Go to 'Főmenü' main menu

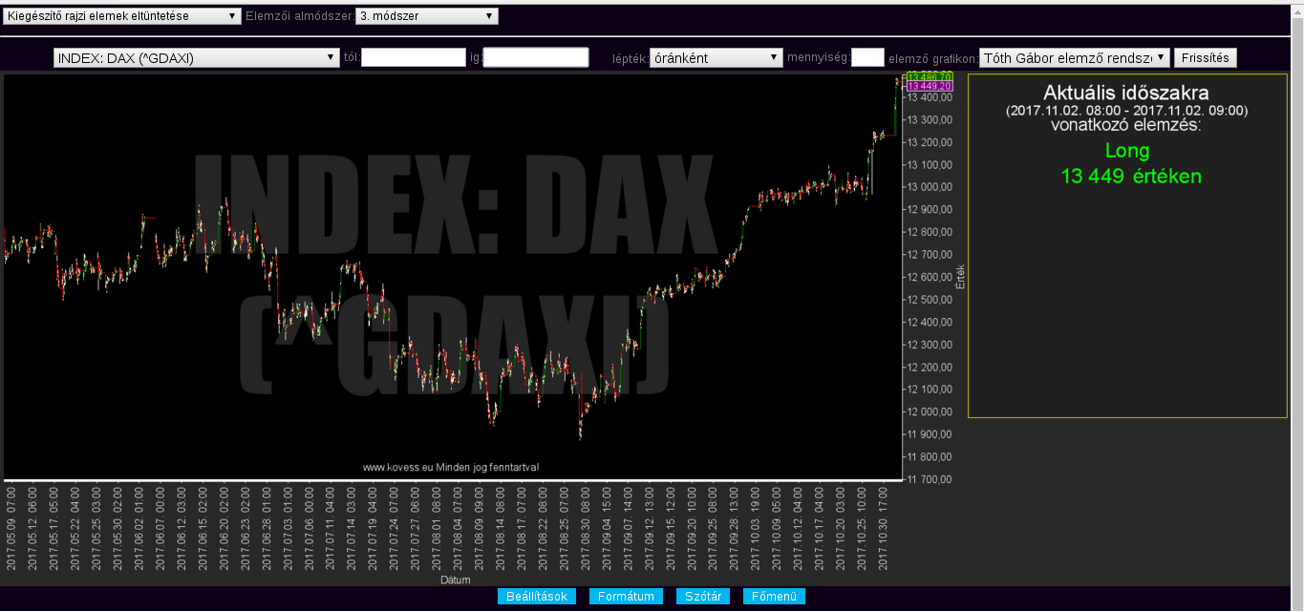coord(774,597)
